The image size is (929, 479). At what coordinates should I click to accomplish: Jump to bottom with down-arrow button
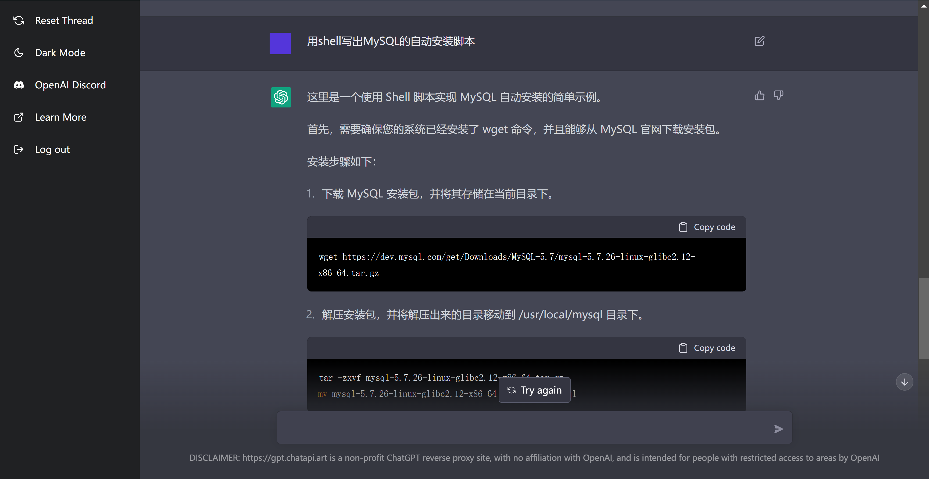coord(905,382)
